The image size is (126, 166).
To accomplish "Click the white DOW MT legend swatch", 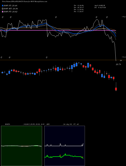I will (3, 9).
